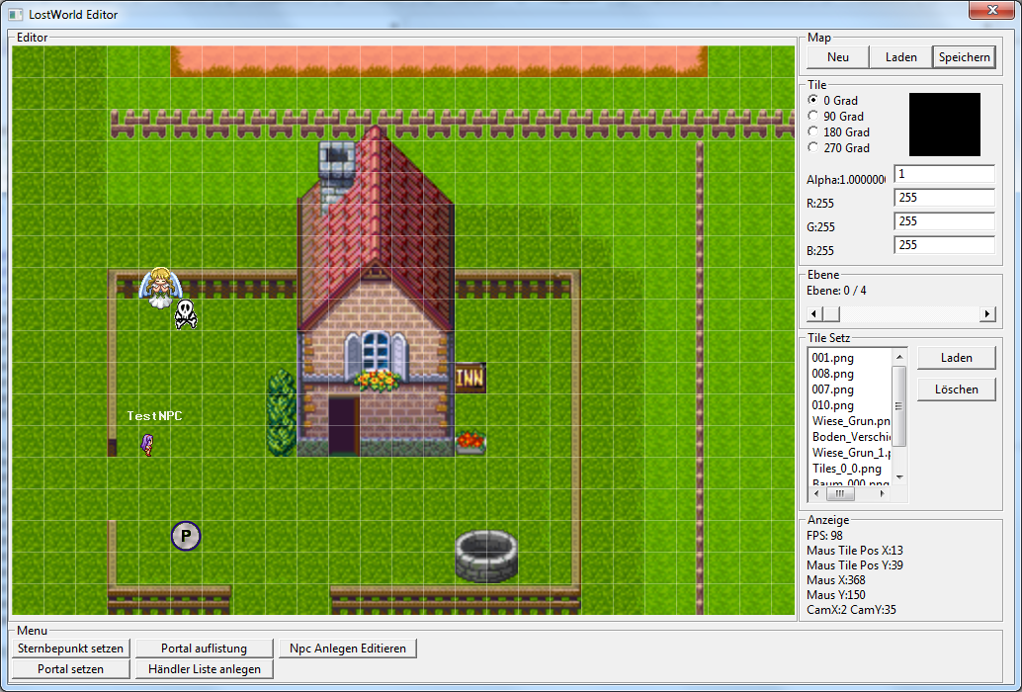Click the Neu map button

click(x=837, y=57)
